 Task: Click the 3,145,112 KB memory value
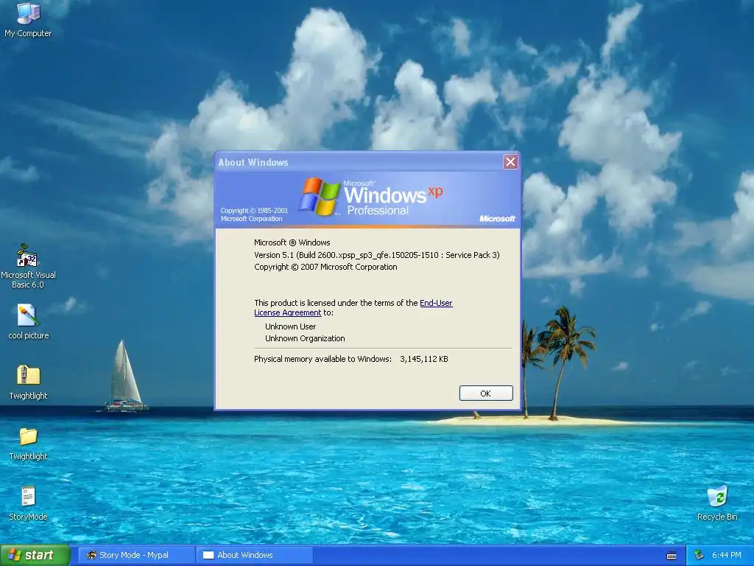423,359
